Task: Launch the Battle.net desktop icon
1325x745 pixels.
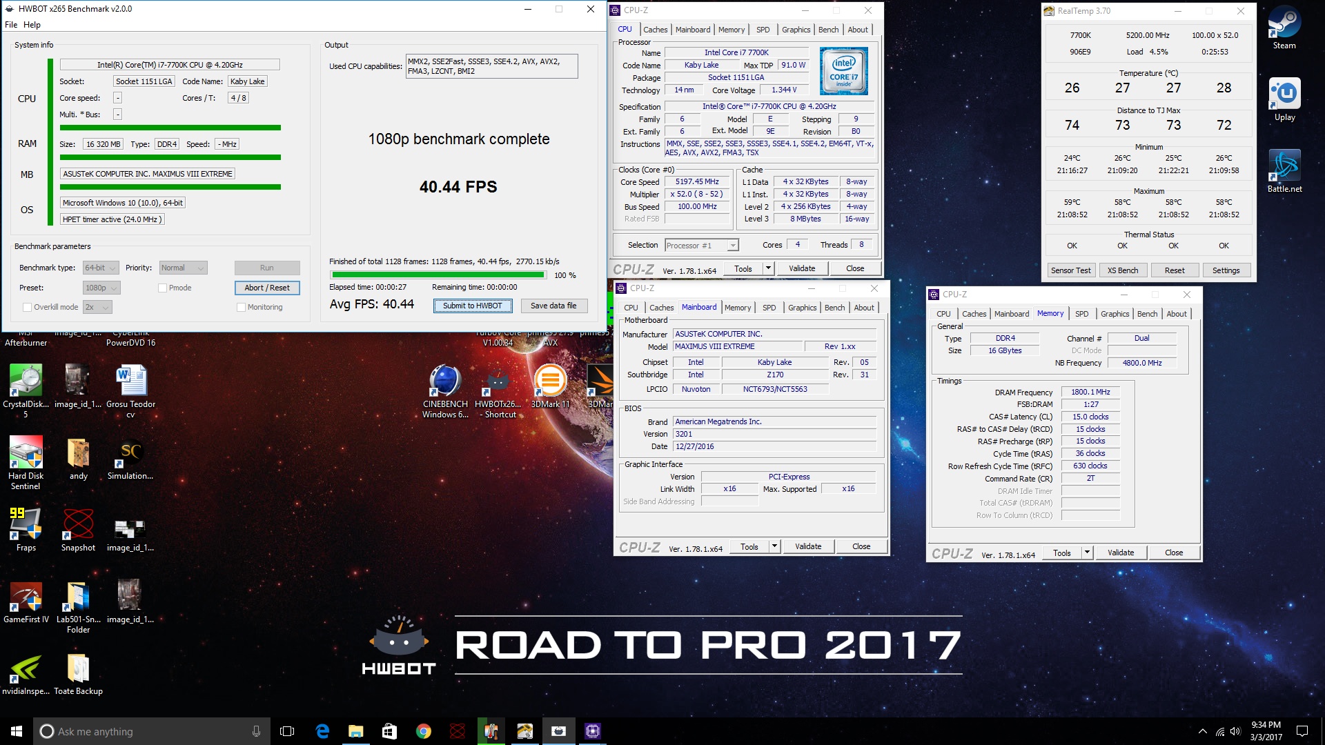Action: 1284,171
